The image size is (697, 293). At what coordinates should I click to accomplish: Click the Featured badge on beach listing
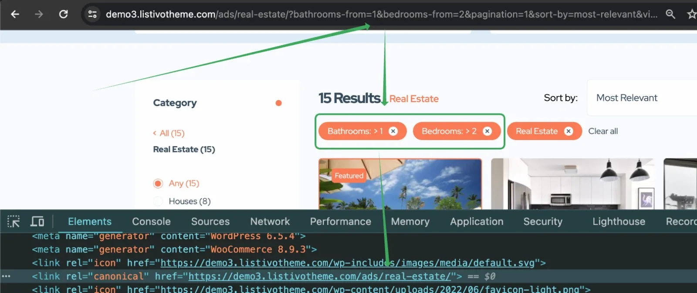[x=348, y=176]
